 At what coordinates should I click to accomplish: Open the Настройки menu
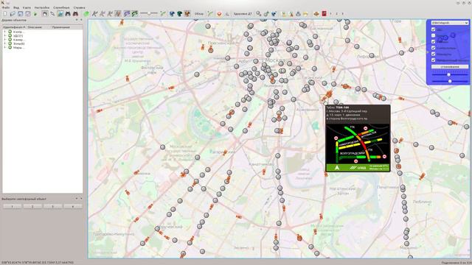pyautogui.click(x=42, y=7)
